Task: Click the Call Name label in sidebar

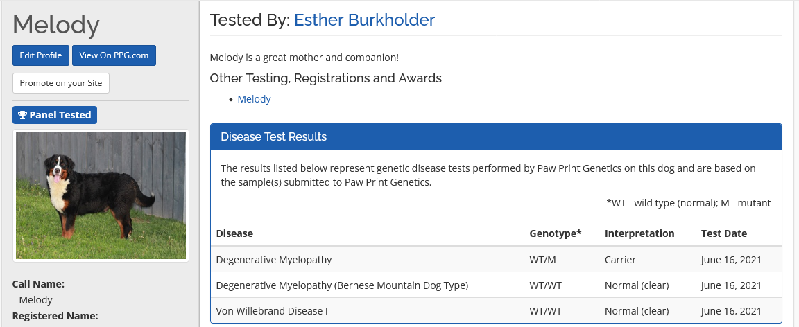Action: (38, 284)
